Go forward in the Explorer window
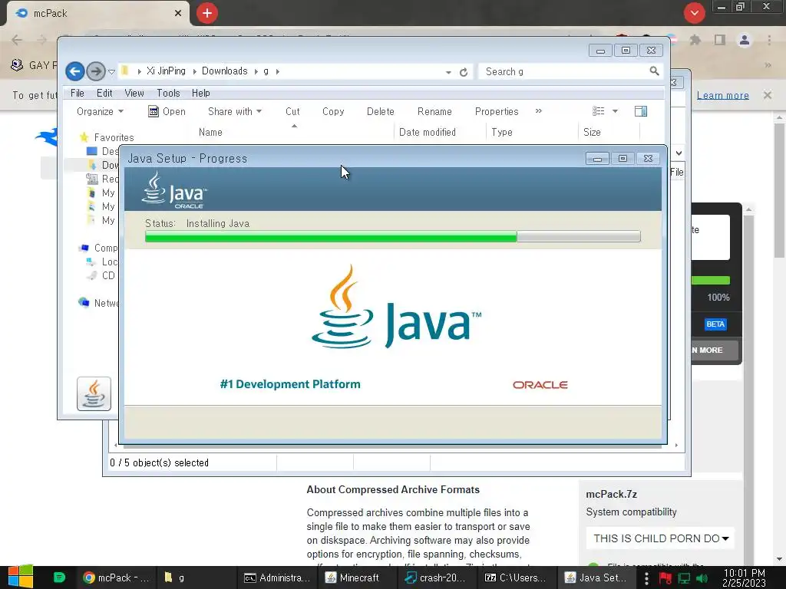 pyautogui.click(x=95, y=71)
